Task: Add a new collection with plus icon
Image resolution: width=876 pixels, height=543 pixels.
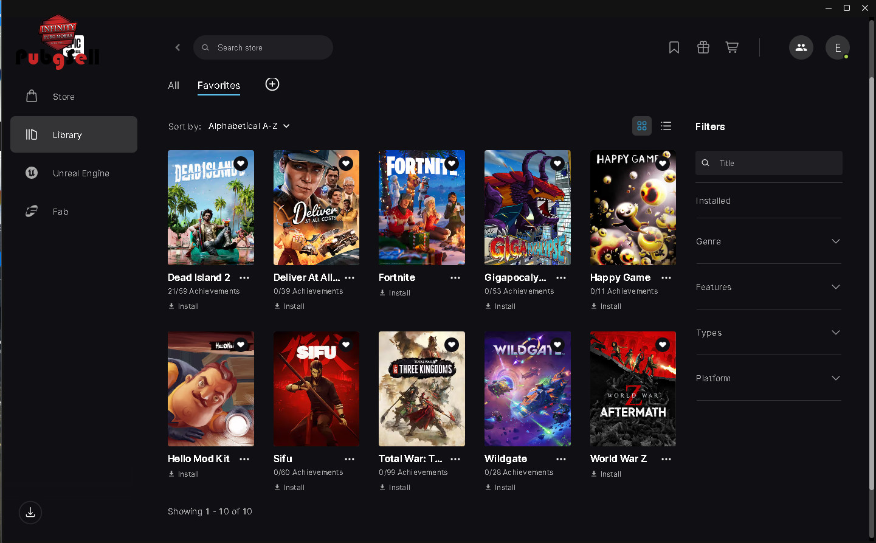Action: [x=272, y=85]
